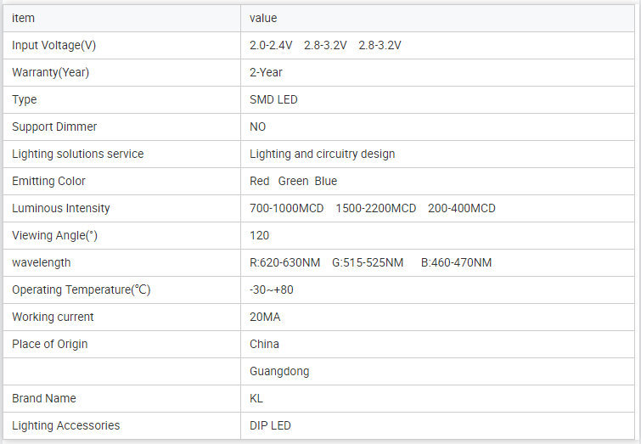Click the "2-Year" warranty value
The height and width of the screenshot is (444, 641).
click(266, 72)
